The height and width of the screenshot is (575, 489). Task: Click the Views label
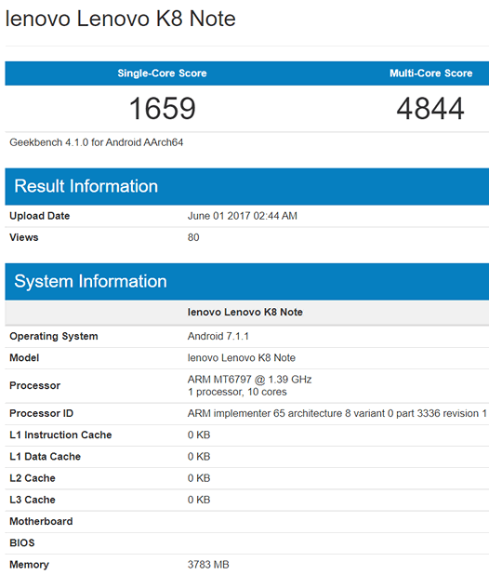click(24, 237)
